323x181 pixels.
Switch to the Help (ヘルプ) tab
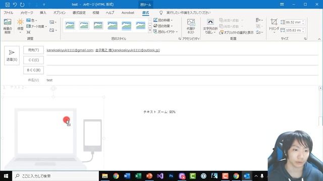point(110,13)
